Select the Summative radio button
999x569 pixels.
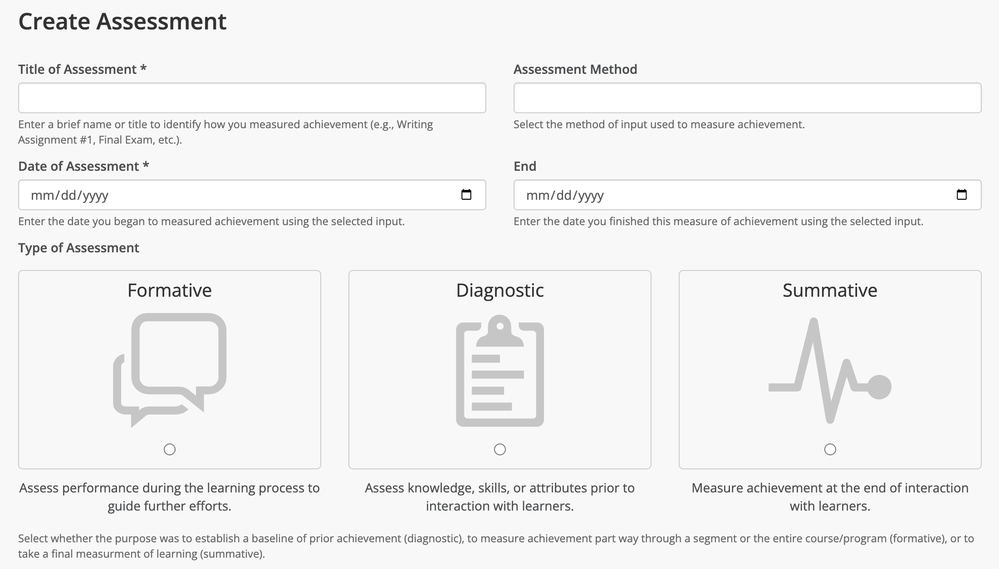830,449
